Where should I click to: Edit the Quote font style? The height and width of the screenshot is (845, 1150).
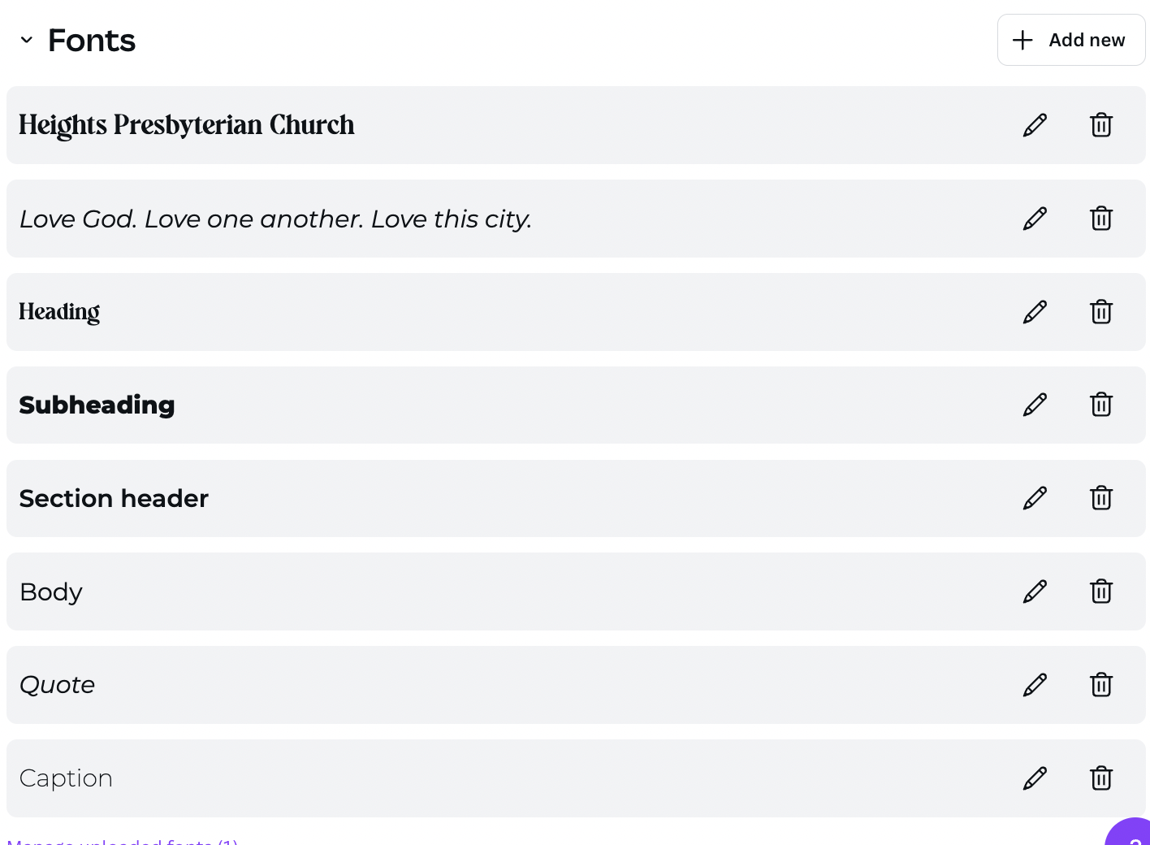click(1035, 685)
